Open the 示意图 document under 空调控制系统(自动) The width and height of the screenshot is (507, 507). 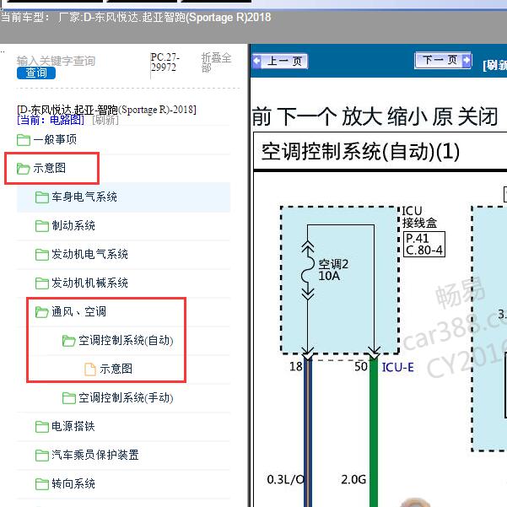click(116, 369)
